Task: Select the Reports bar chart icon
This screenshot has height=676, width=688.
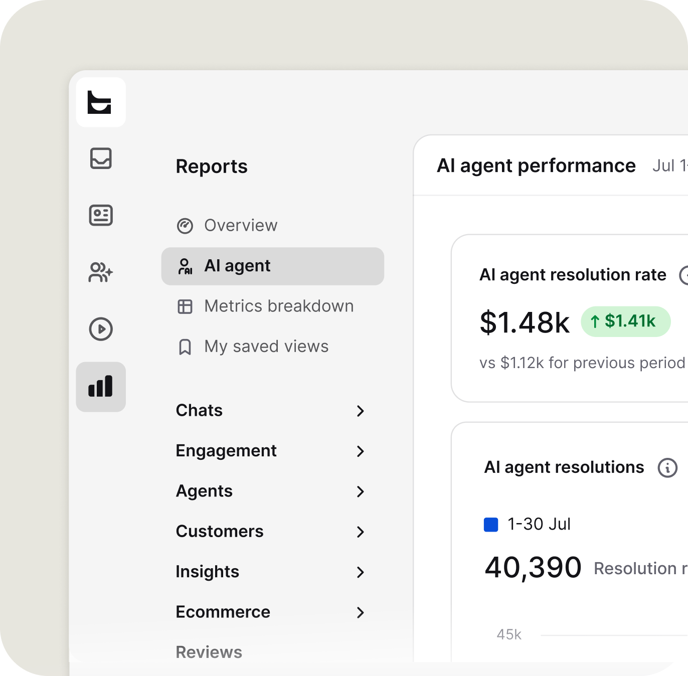Action: [x=101, y=387]
